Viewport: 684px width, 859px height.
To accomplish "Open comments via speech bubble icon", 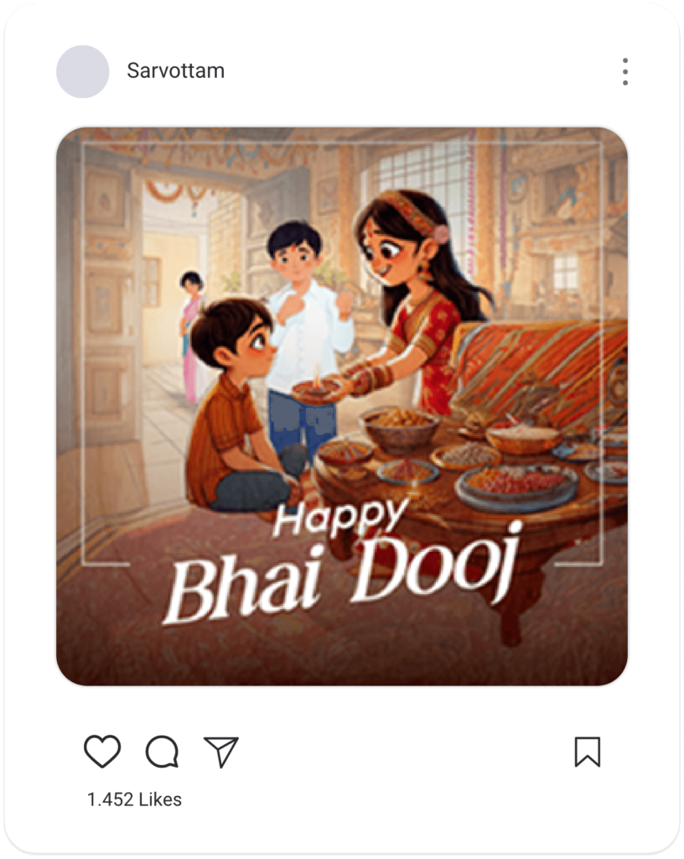I will pos(162,752).
